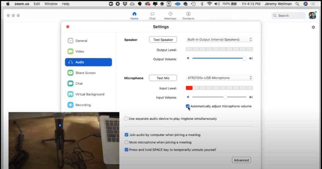Click the microphone video thumbnail
Image resolution: width=322 pixels, height=169 pixels.
(x=64, y=141)
